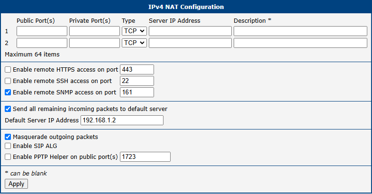Click the Apply button
The width and height of the screenshot is (372, 194).
(x=17, y=184)
